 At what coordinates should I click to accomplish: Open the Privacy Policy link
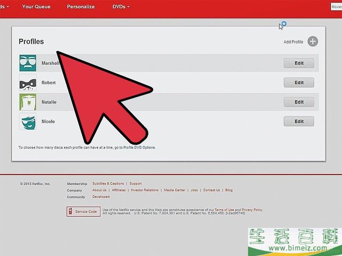[x=252, y=210]
